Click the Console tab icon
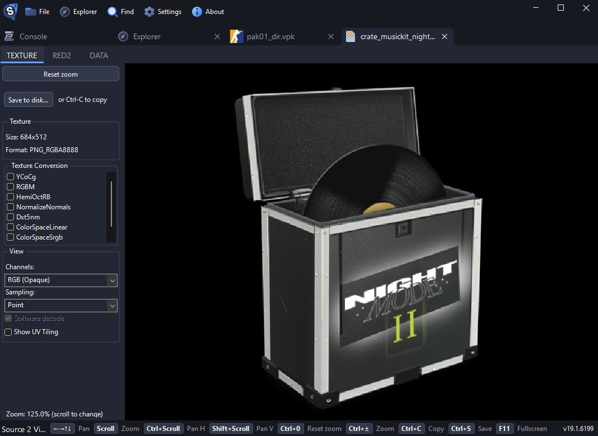 pos(9,36)
